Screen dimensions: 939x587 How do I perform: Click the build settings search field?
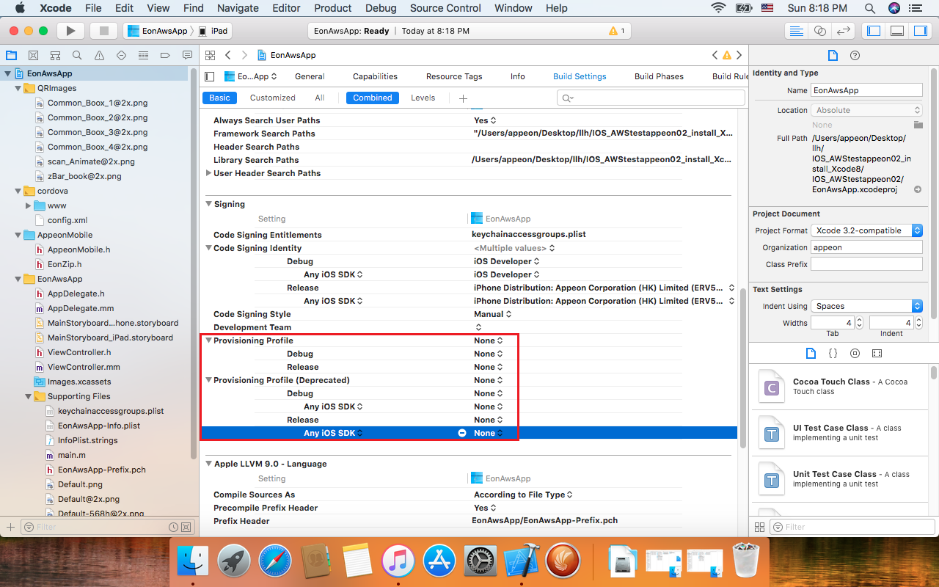(651, 98)
